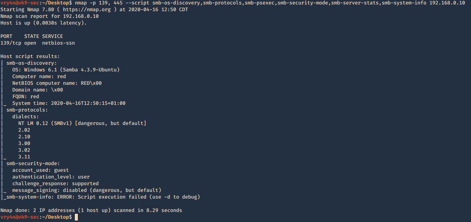
Task: Click the 'message_signing: disabled' line
Action: tap(86, 190)
